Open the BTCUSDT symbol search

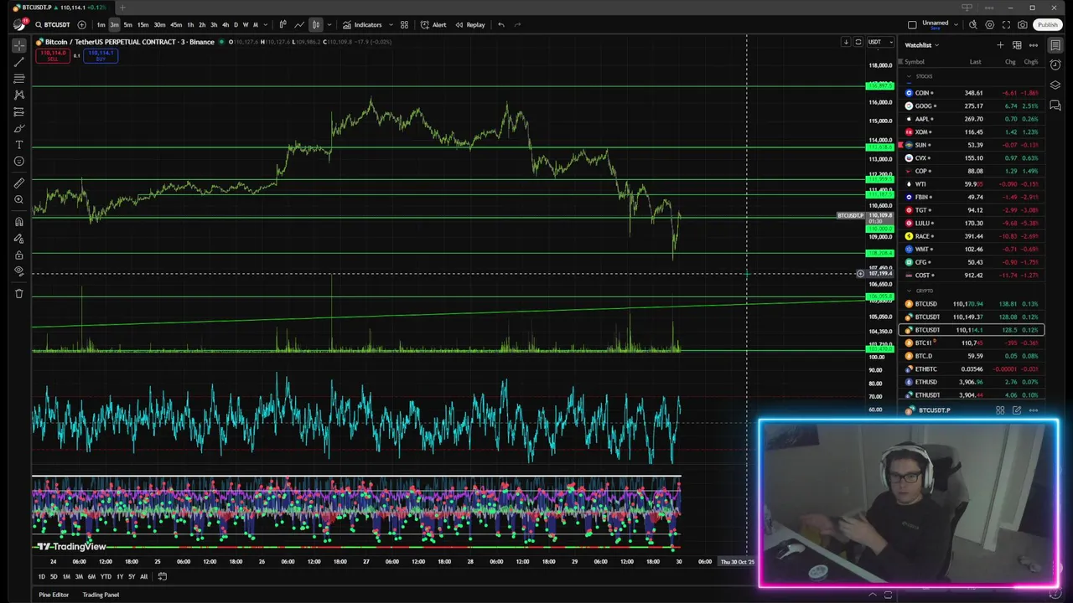point(52,24)
